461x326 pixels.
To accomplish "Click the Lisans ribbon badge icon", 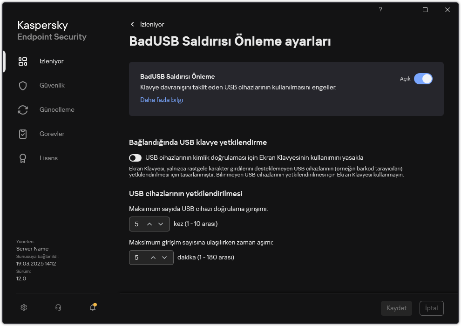I will pyautogui.click(x=23, y=158).
